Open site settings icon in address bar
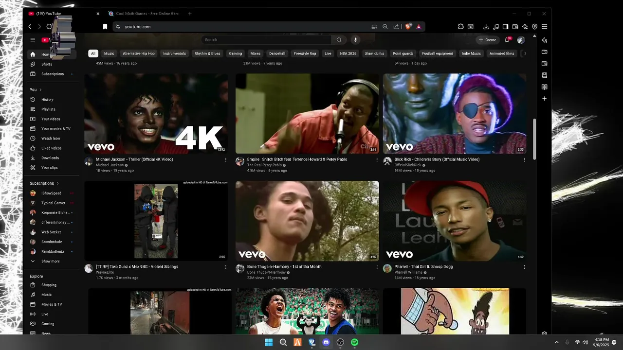Image resolution: width=623 pixels, height=350 pixels. pyautogui.click(x=117, y=27)
